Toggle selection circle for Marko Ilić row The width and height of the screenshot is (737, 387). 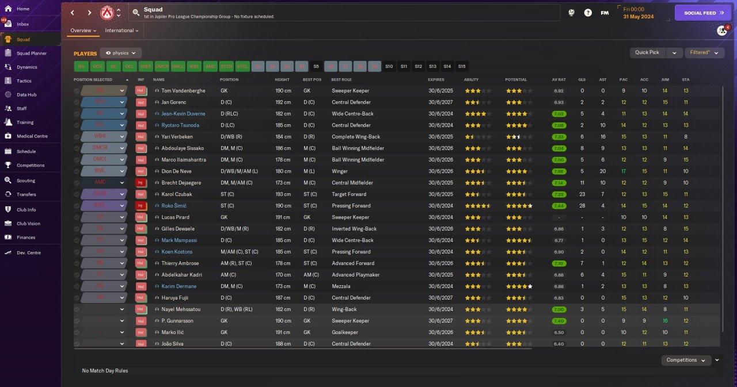tap(77, 332)
